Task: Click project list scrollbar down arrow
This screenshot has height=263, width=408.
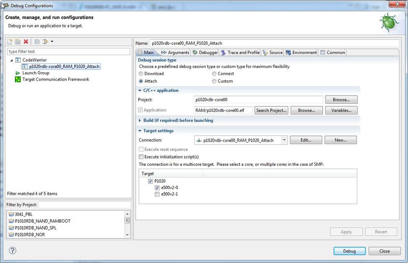Action: [x=127, y=235]
